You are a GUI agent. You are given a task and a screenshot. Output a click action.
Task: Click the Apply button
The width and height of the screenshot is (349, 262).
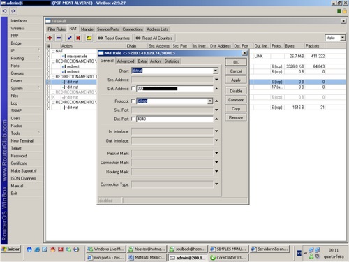click(x=236, y=80)
